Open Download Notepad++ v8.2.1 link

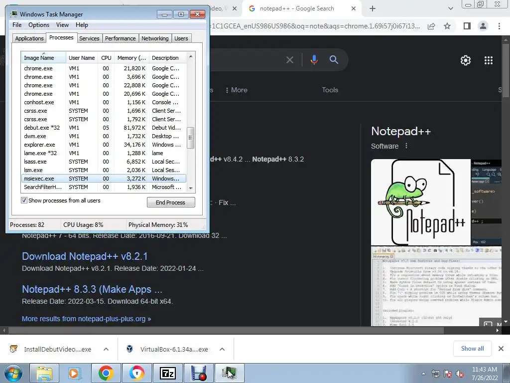[85, 256]
